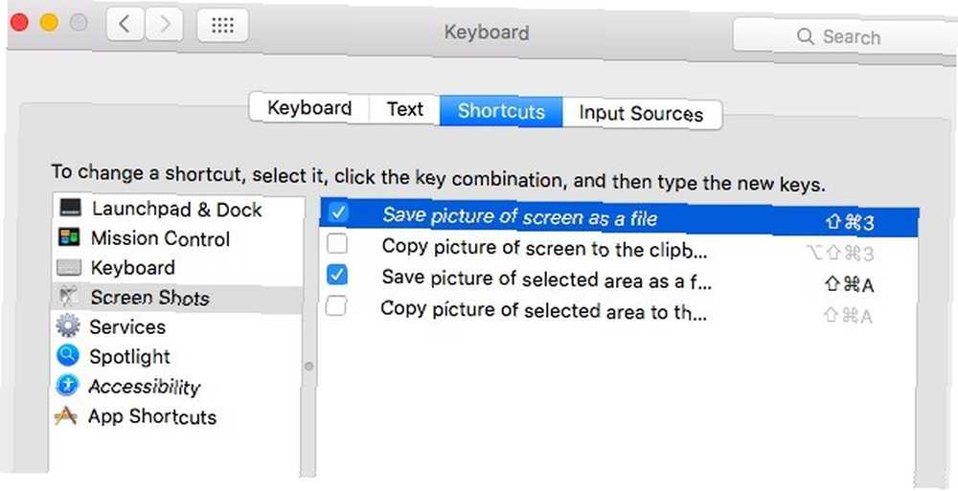958x491 pixels.
Task: Disable Save picture of selected area checkbox
Action: [x=336, y=274]
